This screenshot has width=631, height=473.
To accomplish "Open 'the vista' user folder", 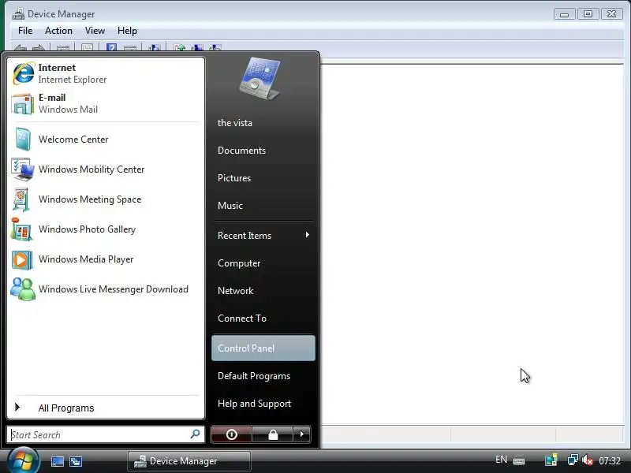I will point(263,123).
